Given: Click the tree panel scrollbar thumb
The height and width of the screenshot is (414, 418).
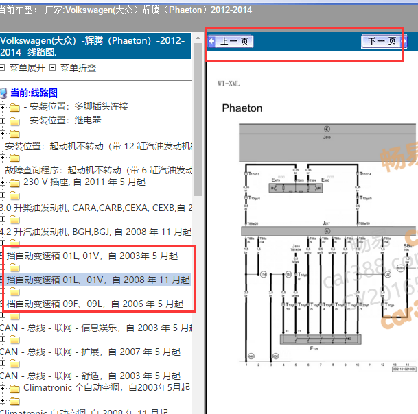Looking at the screenshot, I should point(198,119).
